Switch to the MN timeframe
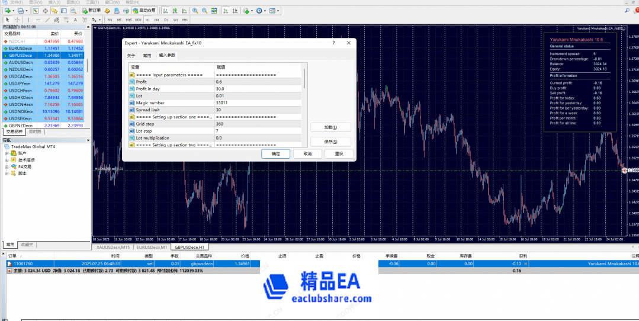The image size is (639, 321). (x=185, y=20)
